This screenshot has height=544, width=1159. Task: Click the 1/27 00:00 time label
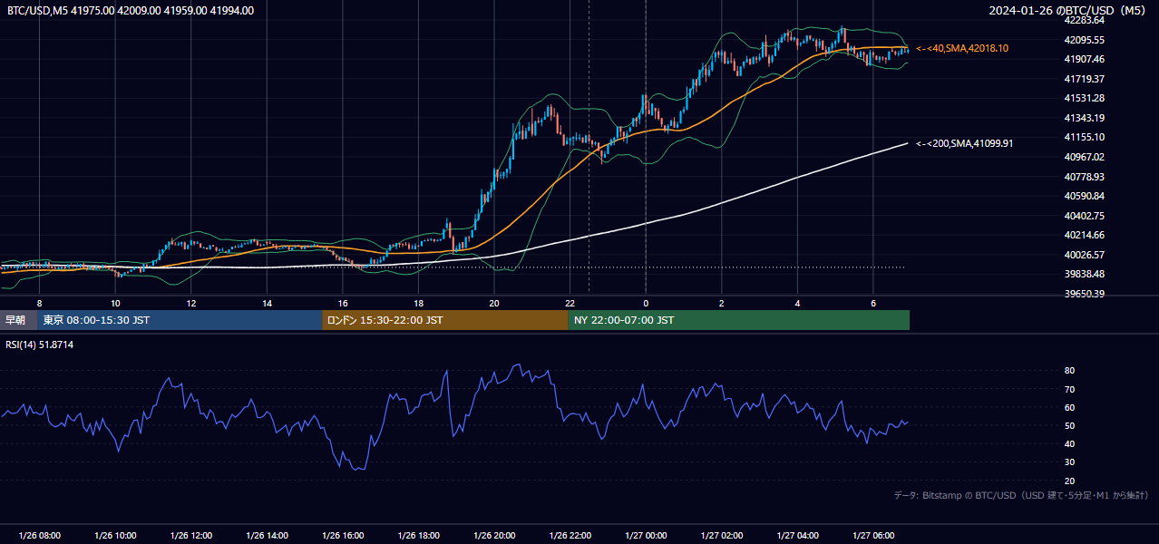(x=646, y=536)
